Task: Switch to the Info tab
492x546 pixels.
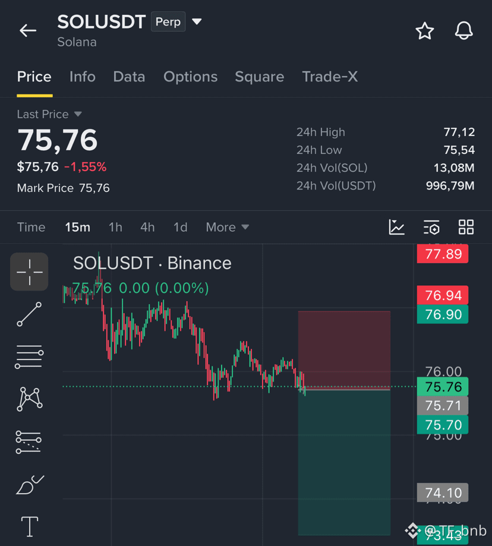Action: [82, 77]
